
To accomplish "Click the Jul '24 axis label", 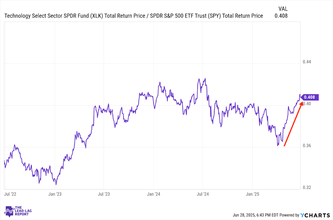I will point(203,194).
